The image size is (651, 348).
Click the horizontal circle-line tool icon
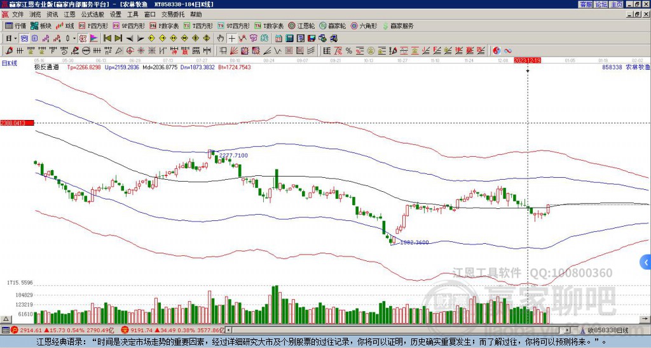[x=85, y=51]
